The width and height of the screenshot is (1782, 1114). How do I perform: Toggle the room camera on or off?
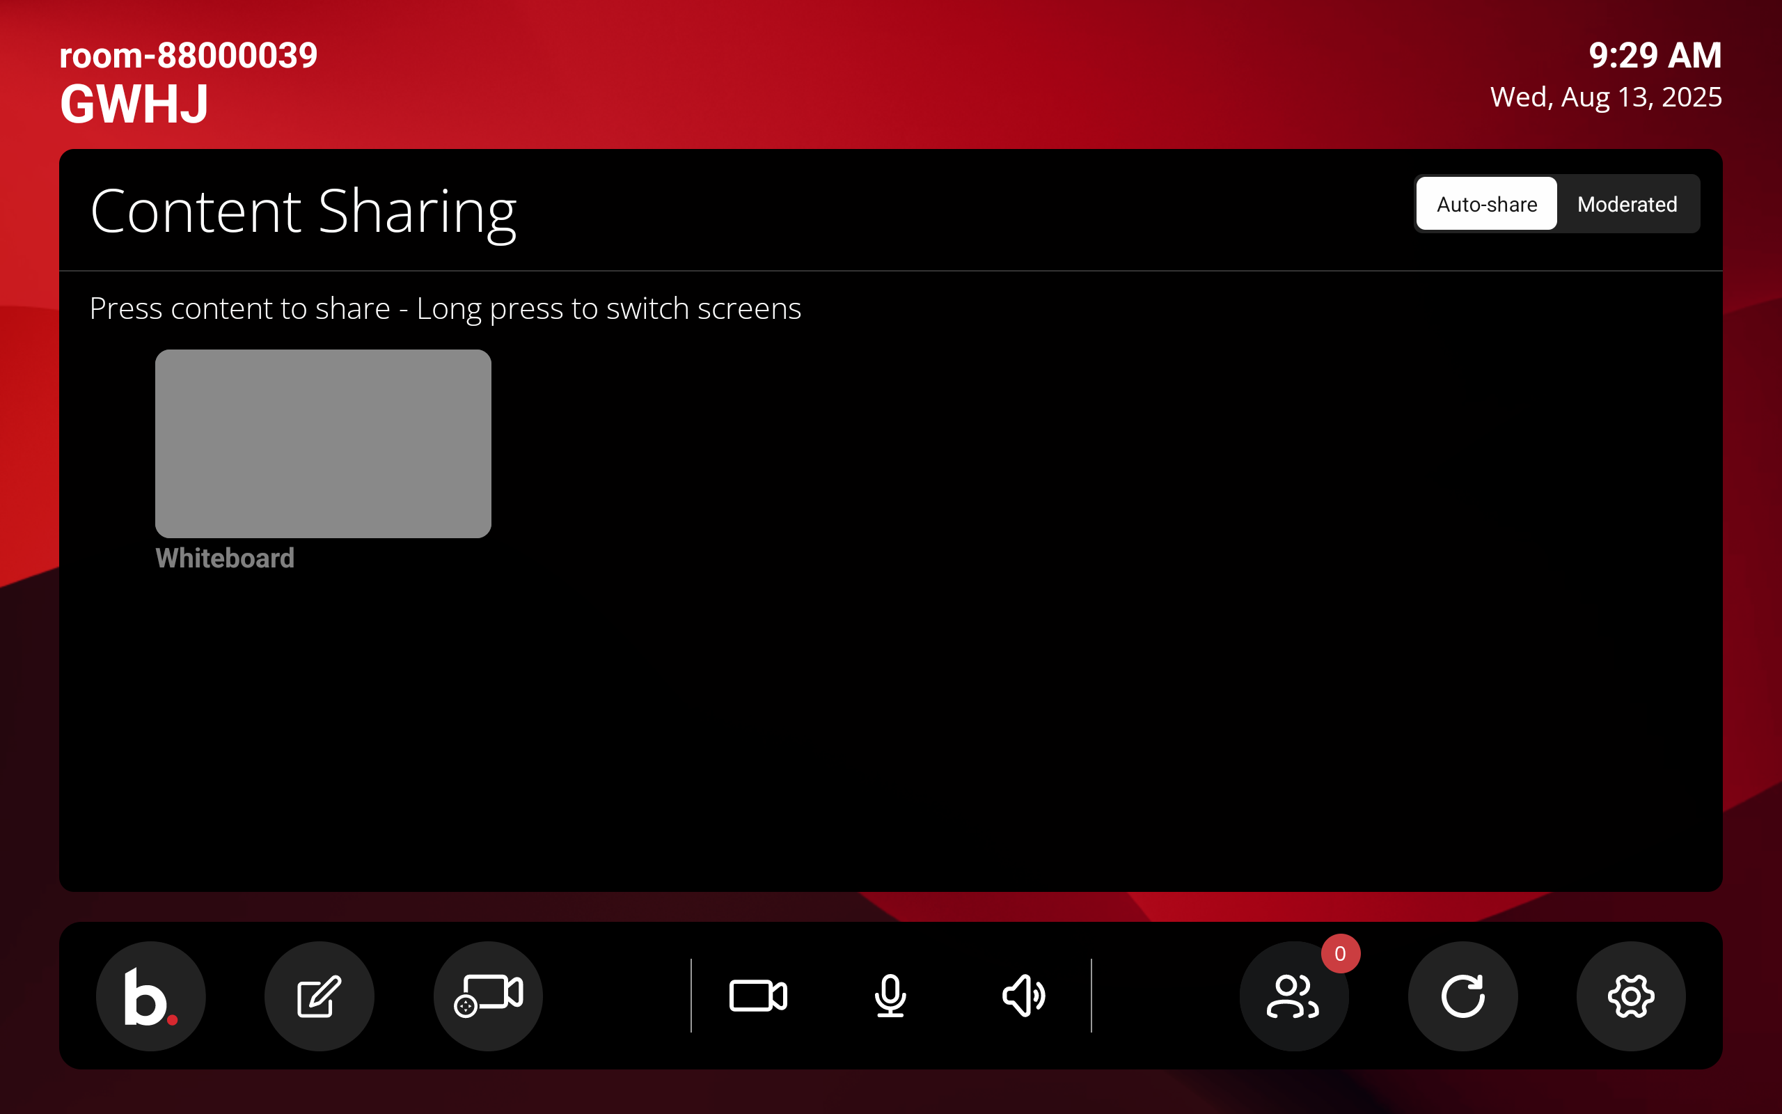[x=759, y=996]
